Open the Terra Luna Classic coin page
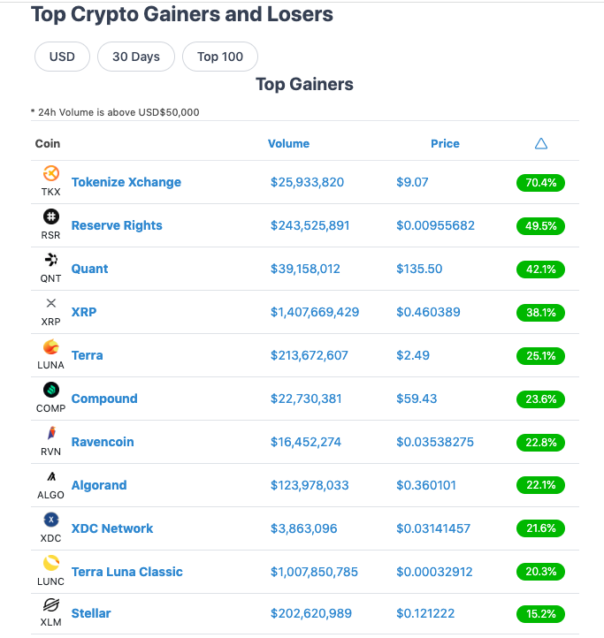 (x=127, y=572)
